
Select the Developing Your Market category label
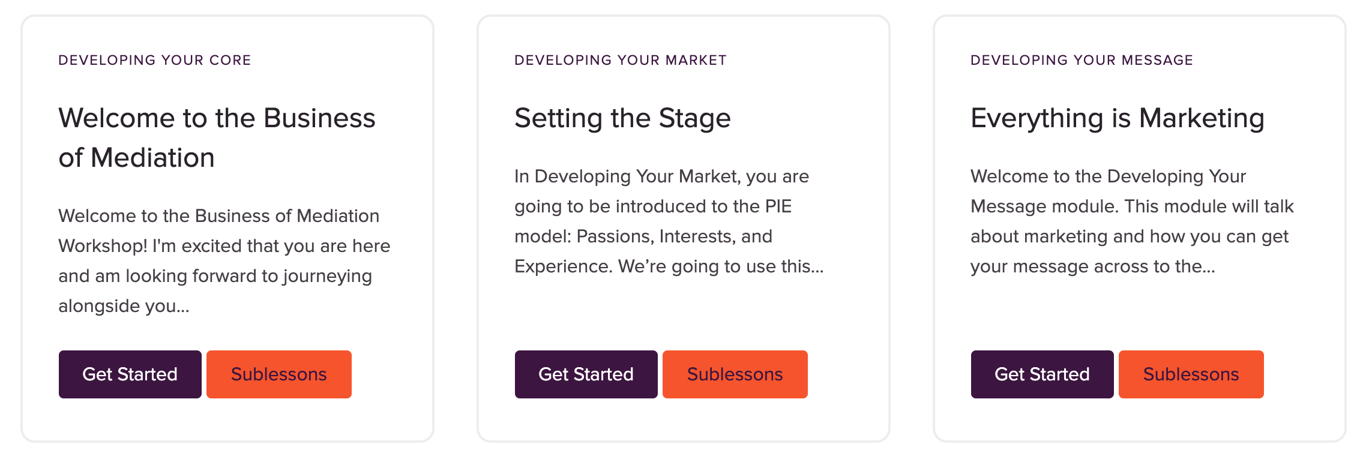pyautogui.click(x=621, y=60)
